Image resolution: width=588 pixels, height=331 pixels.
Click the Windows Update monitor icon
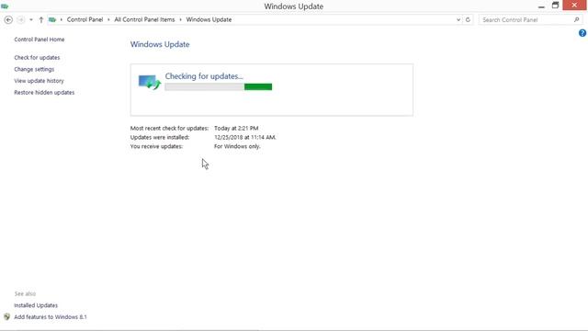(150, 82)
